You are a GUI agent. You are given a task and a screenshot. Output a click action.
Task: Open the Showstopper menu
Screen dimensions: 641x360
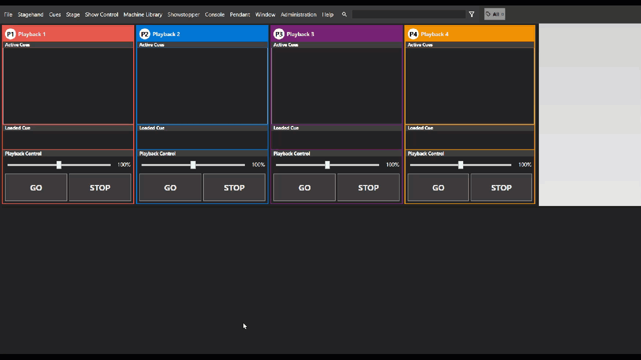pyautogui.click(x=183, y=14)
